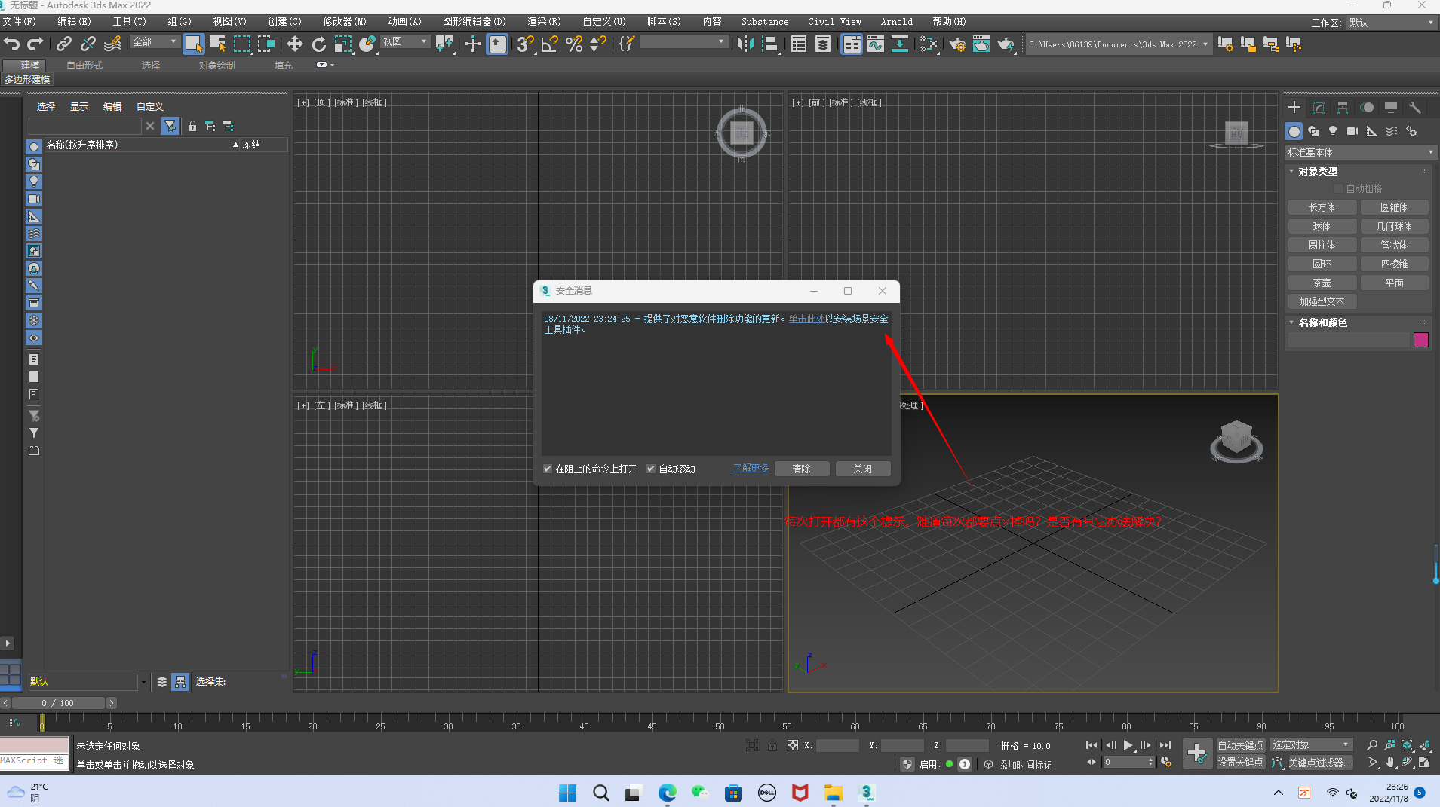Open the Arnold menu
The image size is (1440, 807).
896,22
